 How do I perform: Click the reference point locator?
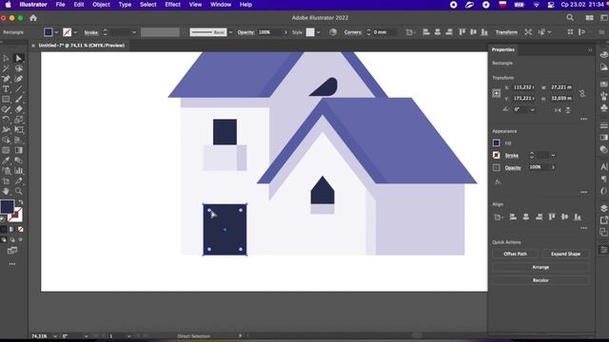pos(497,93)
